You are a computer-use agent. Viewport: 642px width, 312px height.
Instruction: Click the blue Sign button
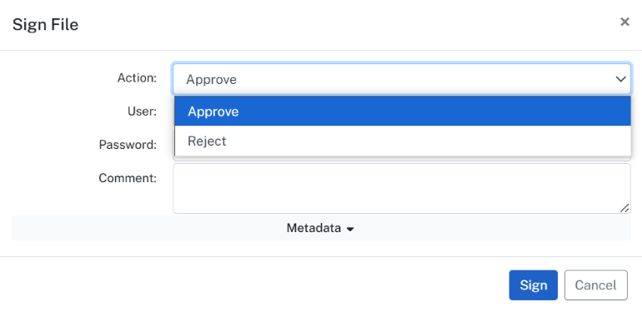point(533,285)
